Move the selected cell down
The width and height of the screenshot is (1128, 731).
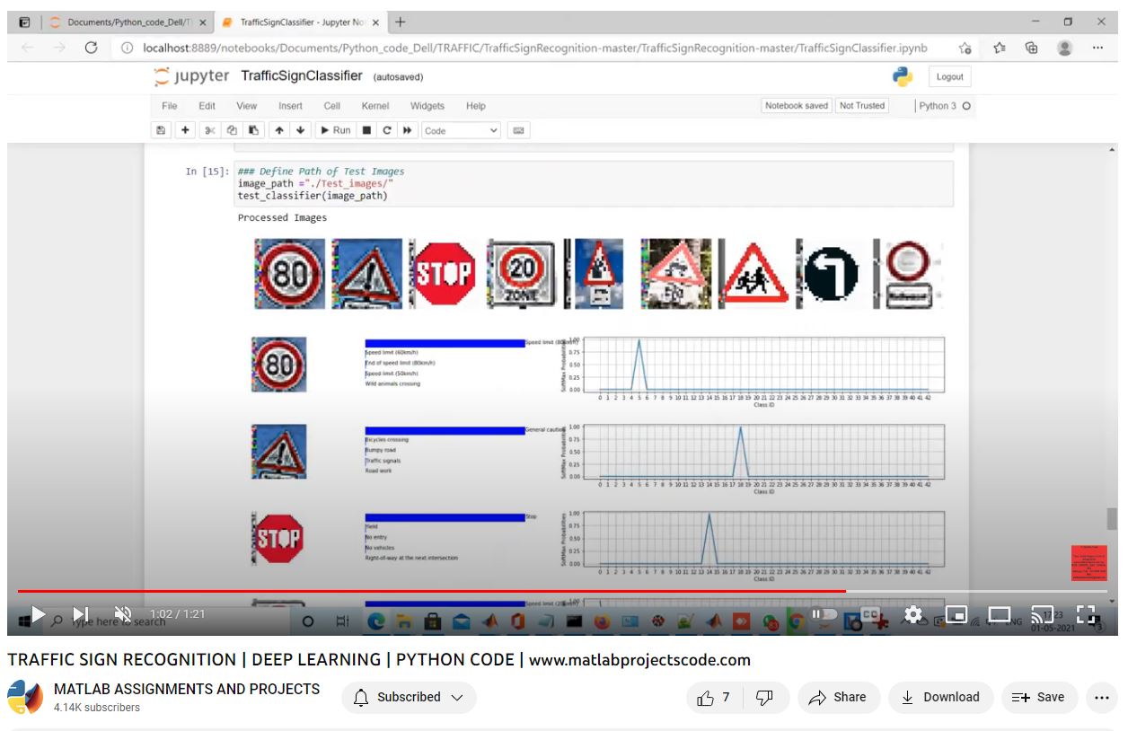click(301, 130)
